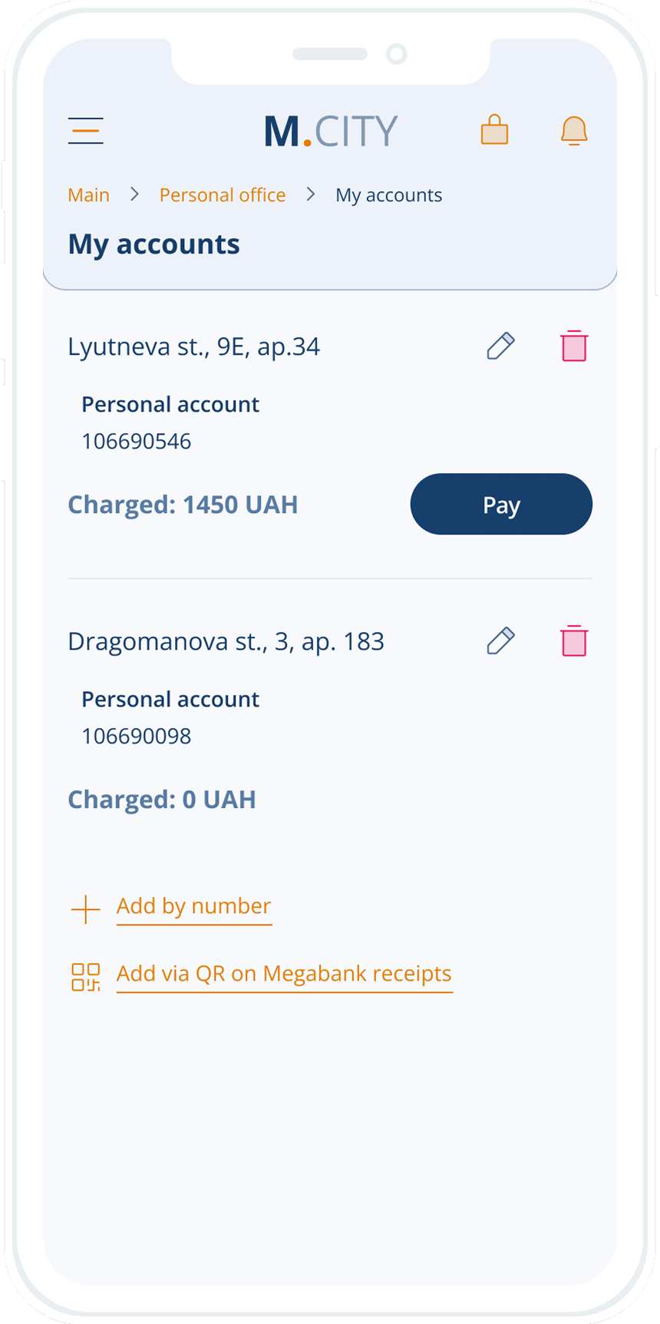
Task: Tap the plus icon to add account
Action: (x=85, y=909)
